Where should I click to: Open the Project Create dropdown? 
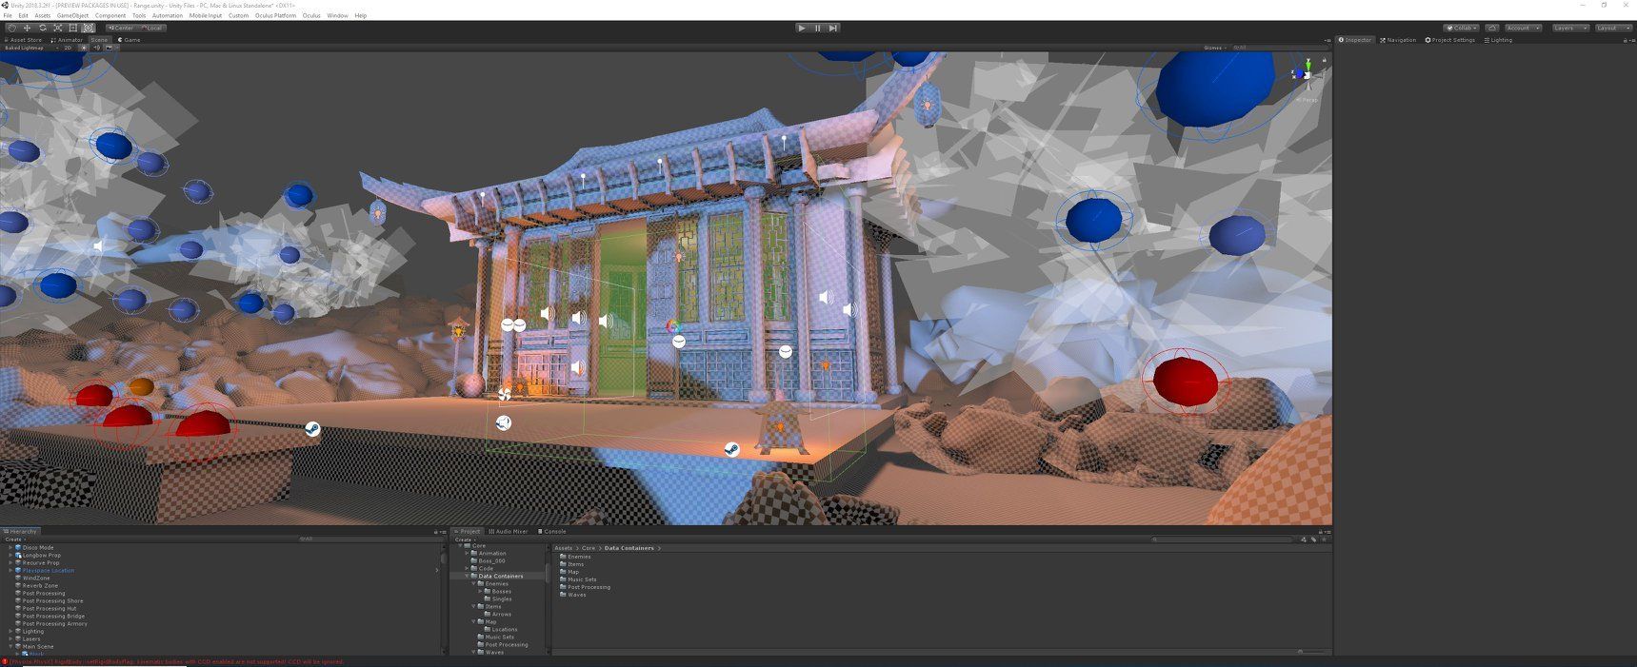[x=464, y=539]
